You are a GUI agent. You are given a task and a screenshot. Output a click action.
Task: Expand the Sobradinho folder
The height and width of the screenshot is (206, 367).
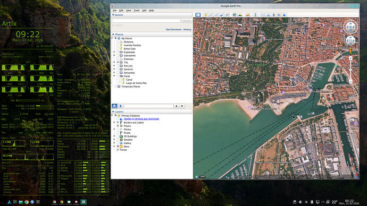point(114,56)
